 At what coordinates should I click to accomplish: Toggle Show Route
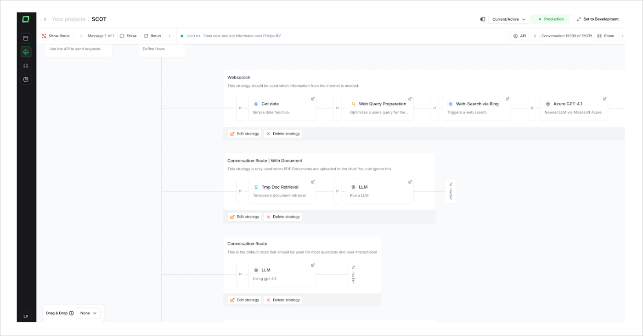pos(56,36)
